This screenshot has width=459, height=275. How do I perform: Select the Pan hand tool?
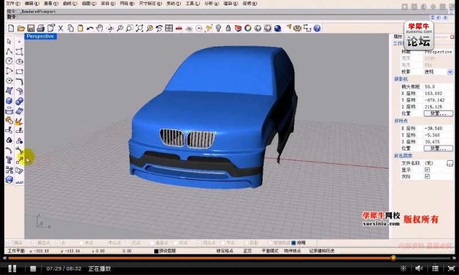[x=100, y=28]
